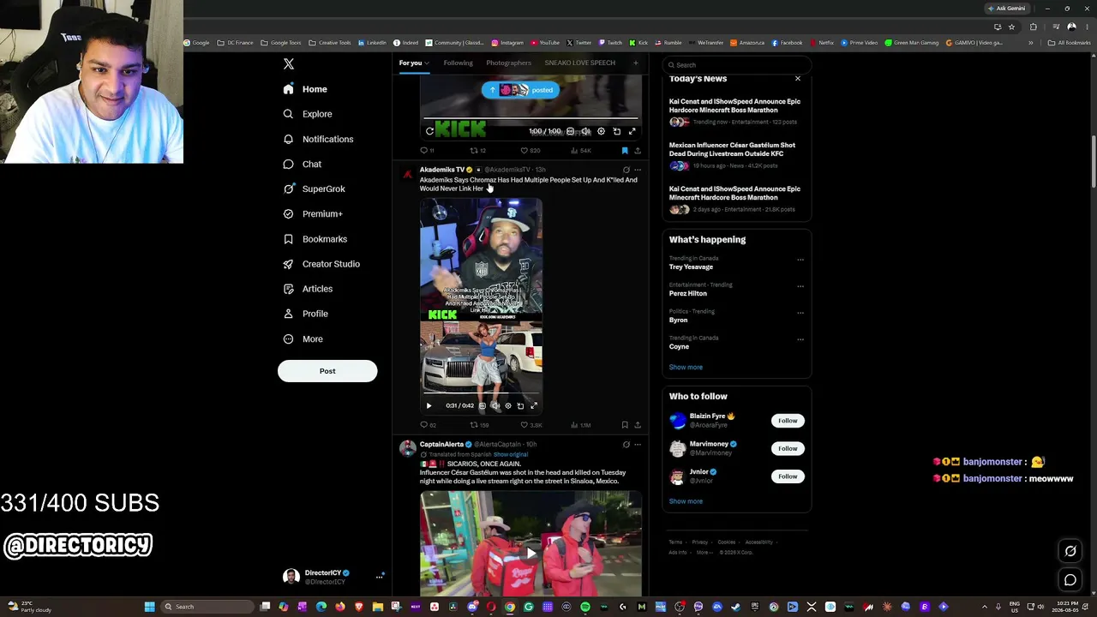Replay the finished Kick video
The width and height of the screenshot is (1097, 617).
(429, 131)
